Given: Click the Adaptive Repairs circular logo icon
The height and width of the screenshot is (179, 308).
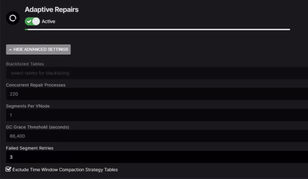Looking at the screenshot, I should pyautogui.click(x=13, y=18).
